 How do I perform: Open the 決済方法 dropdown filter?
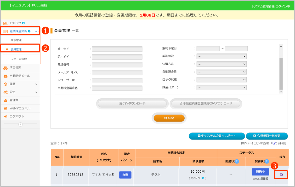(x=222, y=64)
